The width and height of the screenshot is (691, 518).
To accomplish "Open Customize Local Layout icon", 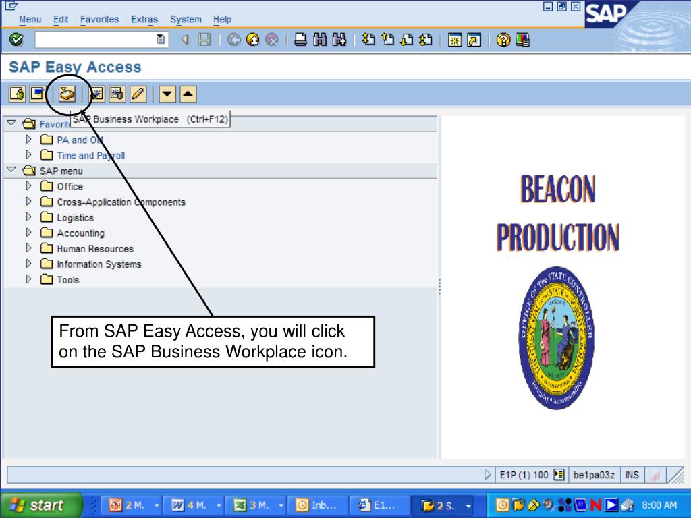I will [522, 40].
